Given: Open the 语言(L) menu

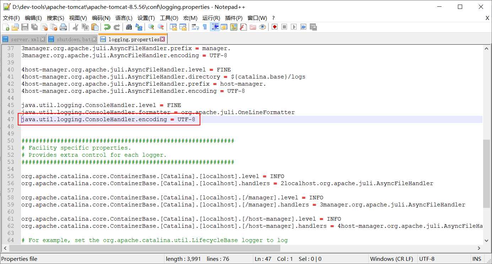Looking at the screenshot, I should click(x=124, y=18).
